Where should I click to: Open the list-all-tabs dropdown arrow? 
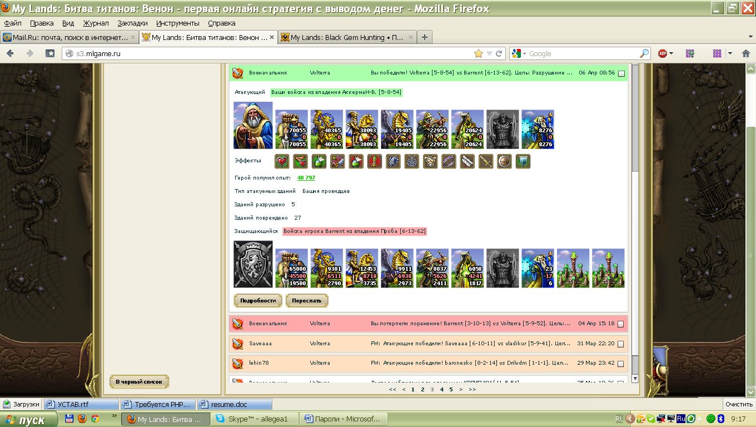pyautogui.click(x=750, y=37)
